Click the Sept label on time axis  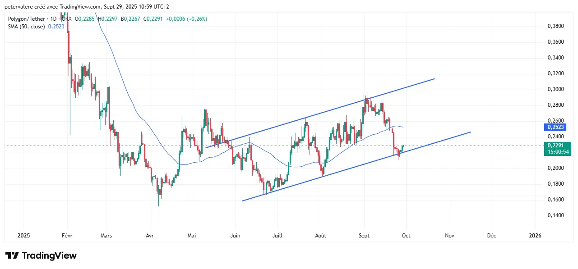pos(364,235)
